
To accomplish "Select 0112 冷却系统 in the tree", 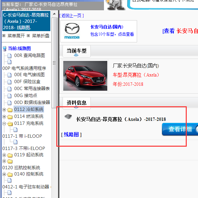I will pos(29,110).
